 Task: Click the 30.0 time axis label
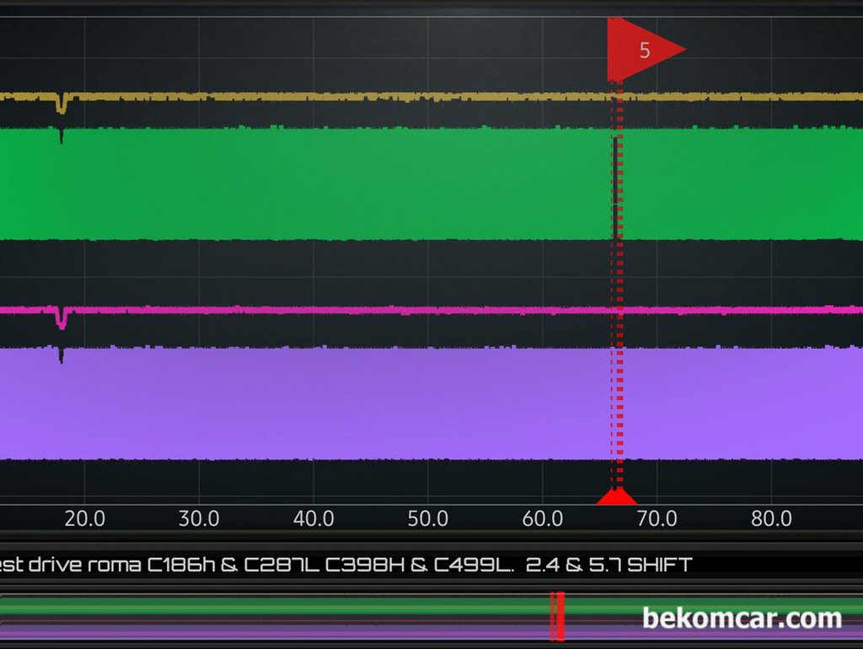coord(199,518)
